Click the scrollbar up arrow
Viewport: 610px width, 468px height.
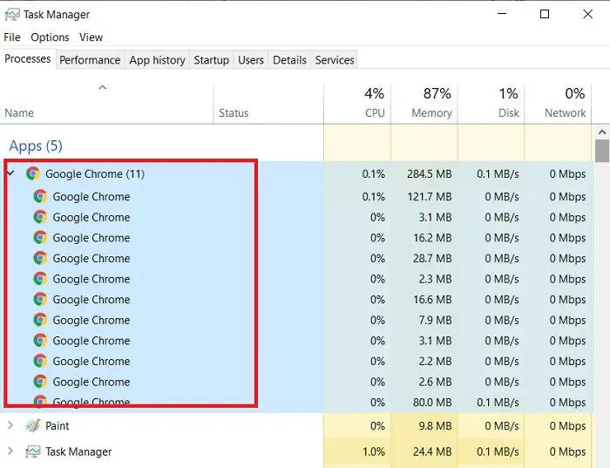coord(602,132)
